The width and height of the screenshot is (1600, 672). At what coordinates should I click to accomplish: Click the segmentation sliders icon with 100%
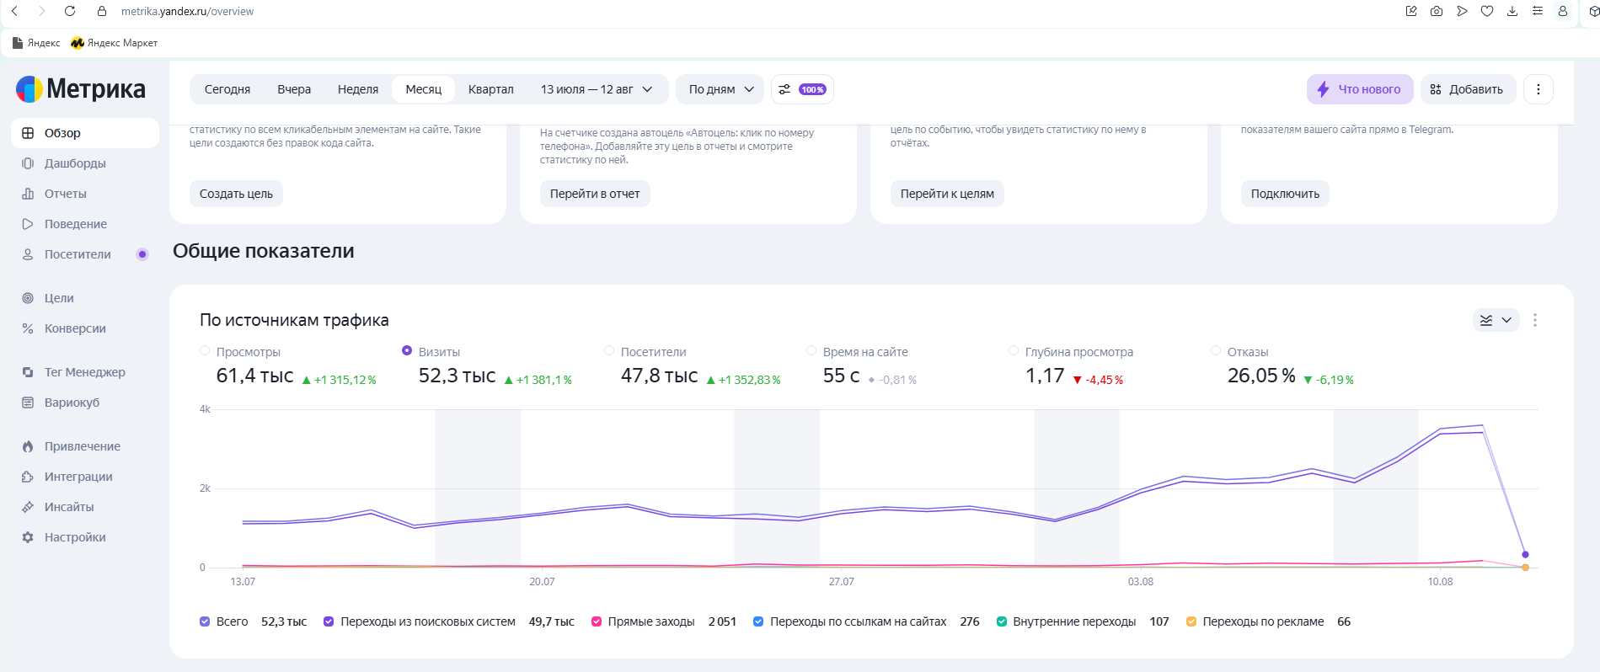point(802,89)
